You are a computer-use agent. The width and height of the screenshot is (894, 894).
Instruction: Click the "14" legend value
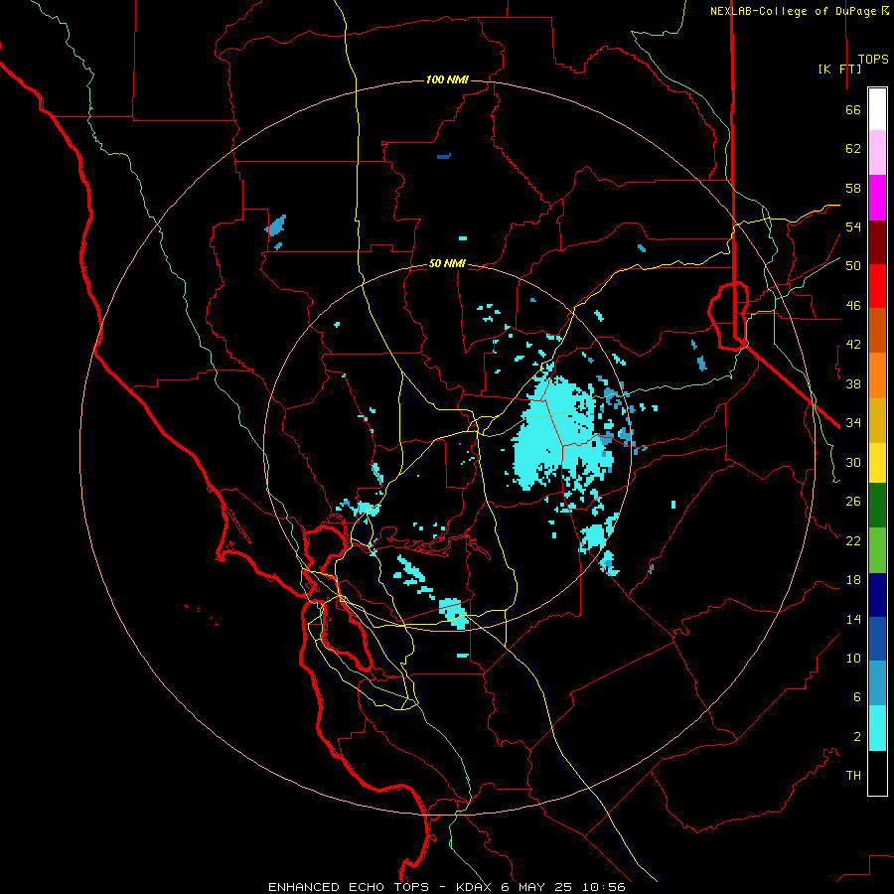[x=853, y=619]
